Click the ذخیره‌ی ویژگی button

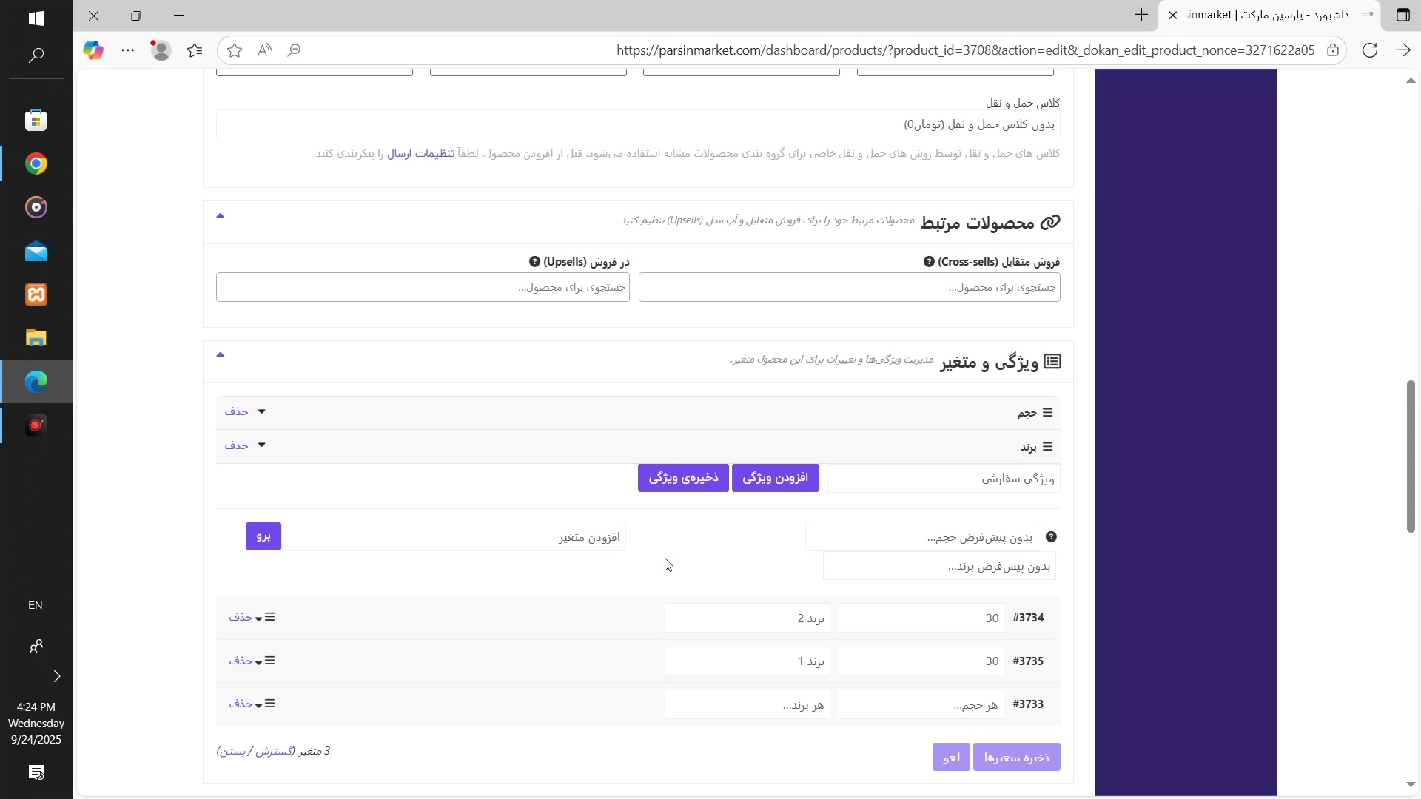[683, 479]
